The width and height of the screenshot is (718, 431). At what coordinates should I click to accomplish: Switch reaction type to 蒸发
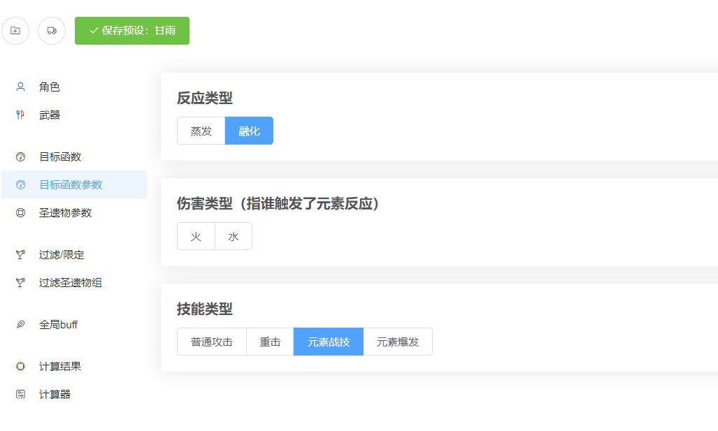pos(201,131)
